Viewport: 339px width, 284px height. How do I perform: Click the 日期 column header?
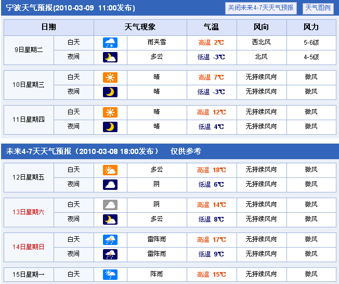click(49, 27)
